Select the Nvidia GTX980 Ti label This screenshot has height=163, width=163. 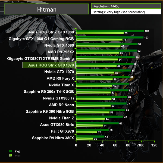pyautogui.click(x=58, y=98)
